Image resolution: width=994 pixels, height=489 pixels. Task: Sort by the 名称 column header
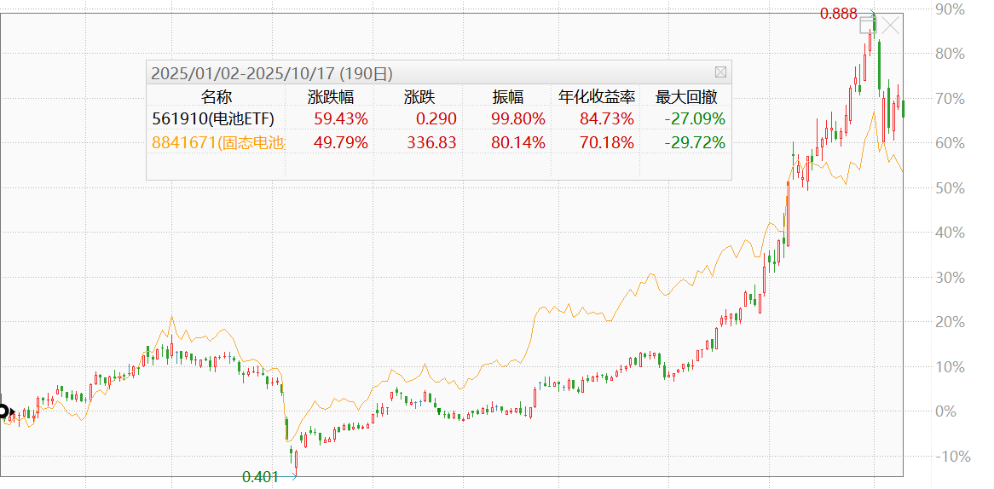[x=216, y=96]
